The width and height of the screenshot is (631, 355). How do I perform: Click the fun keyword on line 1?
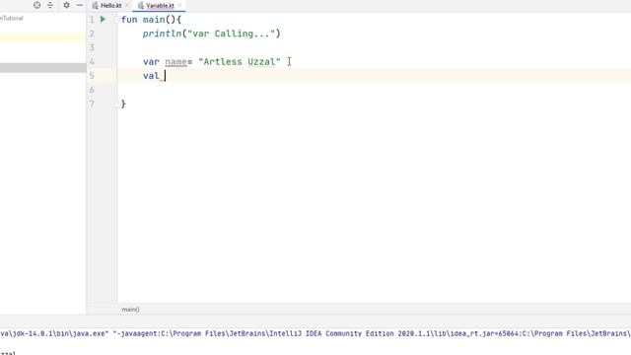(129, 20)
